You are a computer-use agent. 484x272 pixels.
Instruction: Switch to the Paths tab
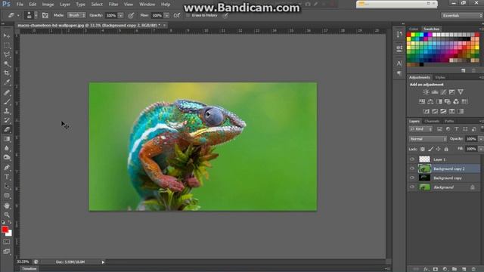[449, 121]
